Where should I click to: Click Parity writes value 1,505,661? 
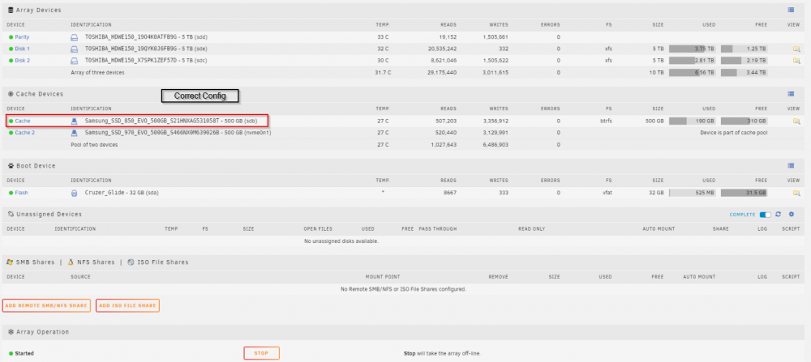tap(495, 37)
